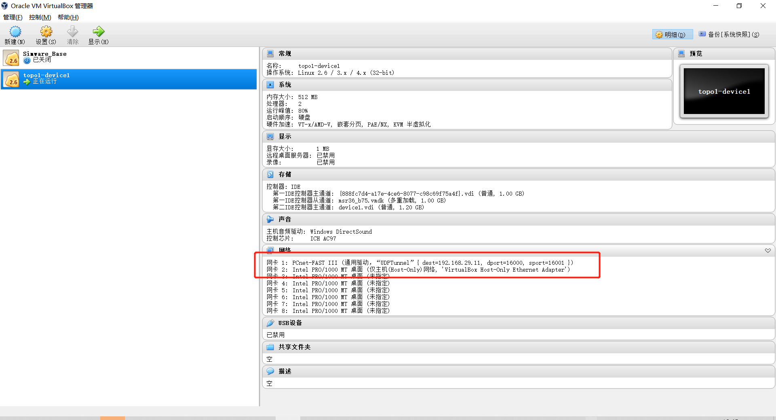
Task: Click the 明细 button gear icon
Action: click(x=659, y=34)
